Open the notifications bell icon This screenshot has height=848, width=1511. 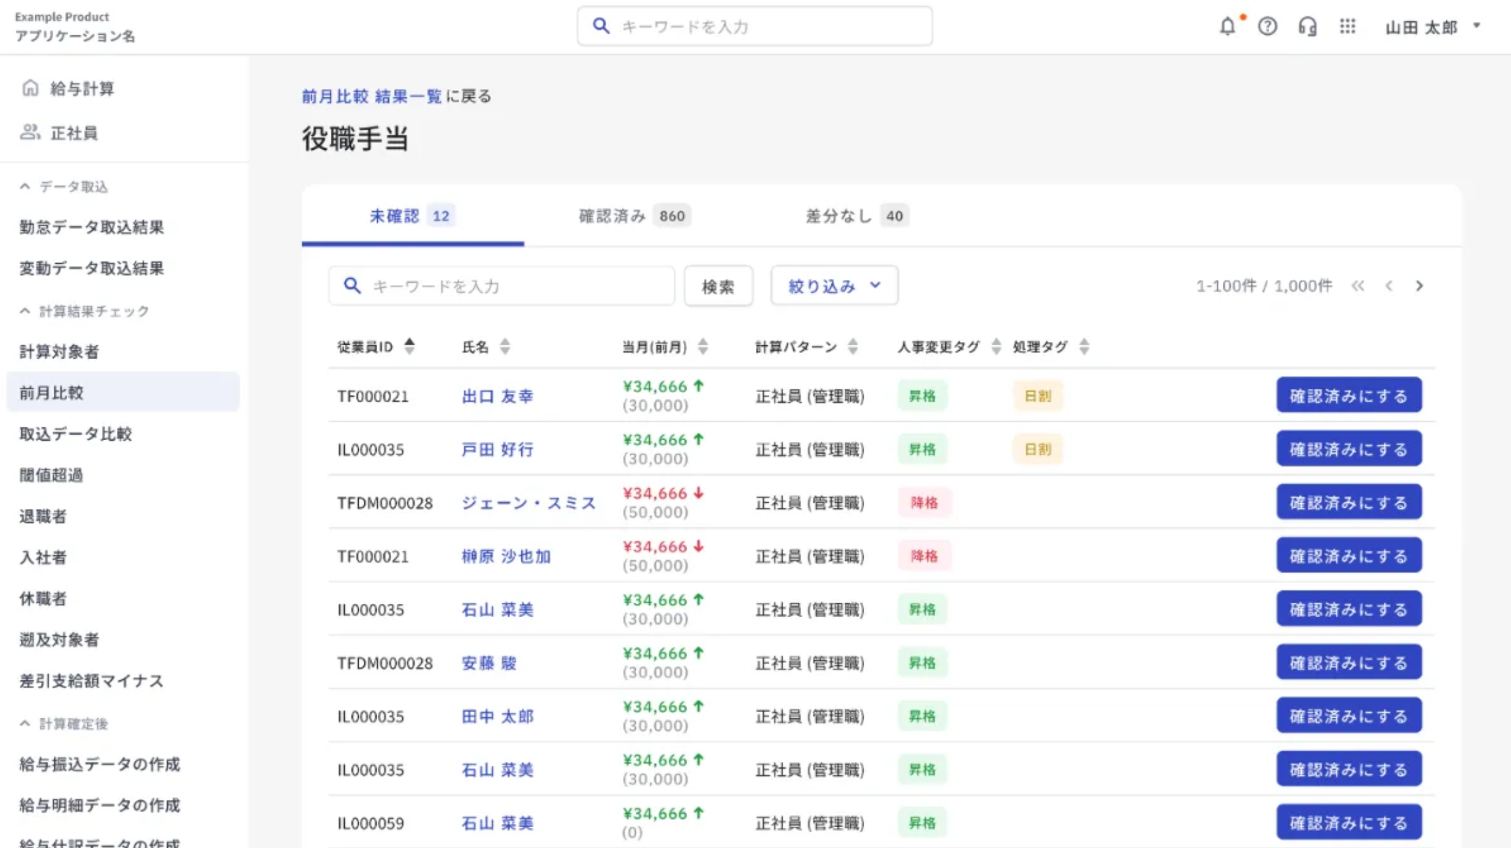(x=1227, y=27)
